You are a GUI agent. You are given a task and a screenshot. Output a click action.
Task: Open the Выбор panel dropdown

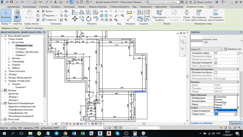point(6,24)
